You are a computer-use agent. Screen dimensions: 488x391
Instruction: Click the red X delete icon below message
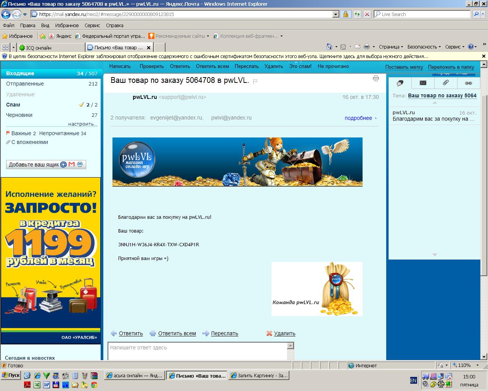(269, 333)
